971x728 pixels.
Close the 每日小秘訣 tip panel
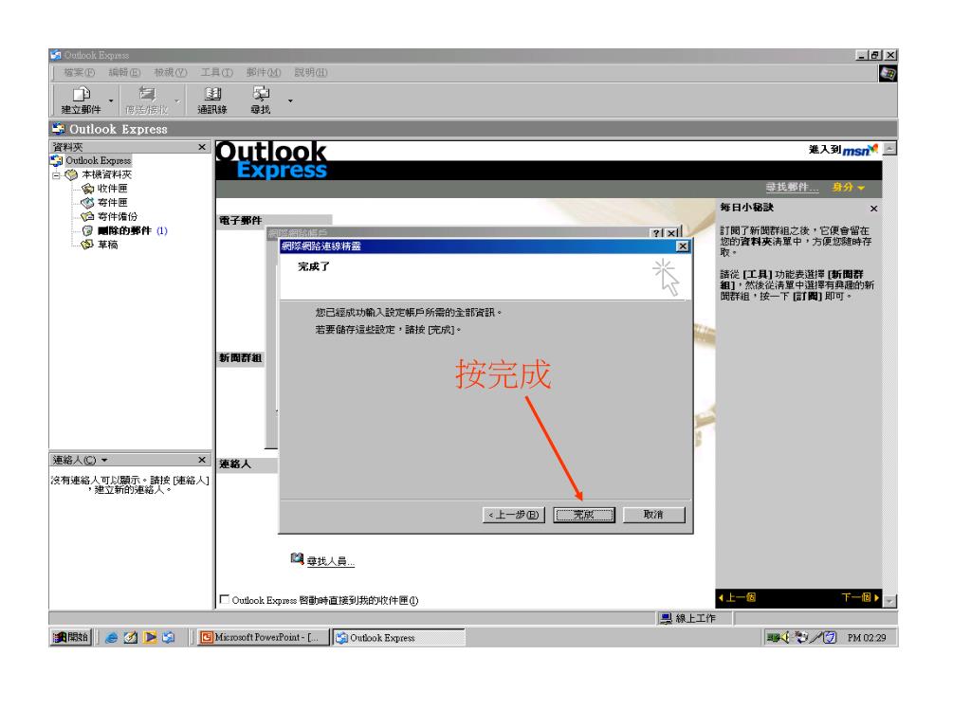tap(873, 209)
